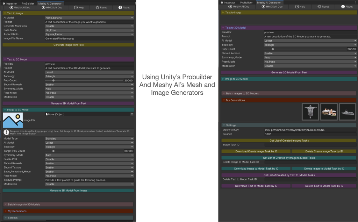
Task: Switch to the Inspector tab in the right panel
Action: (x=228, y=2)
